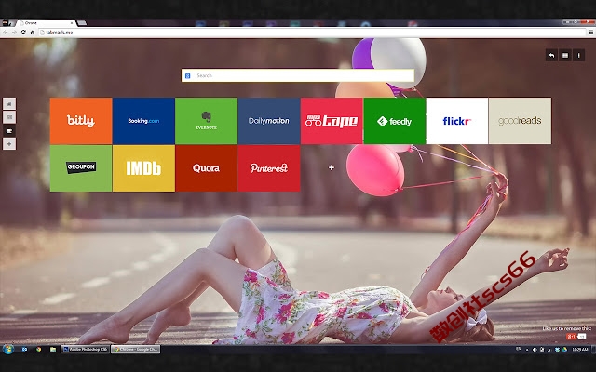Open the Dailymotion tile
The width and height of the screenshot is (596, 372).
pyautogui.click(x=269, y=121)
